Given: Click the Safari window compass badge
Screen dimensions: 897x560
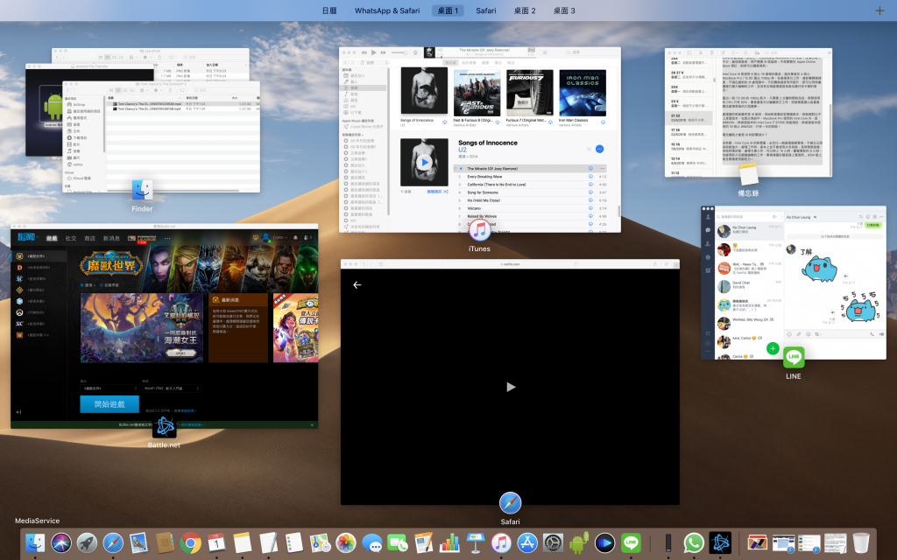Looking at the screenshot, I should pos(510,503).
